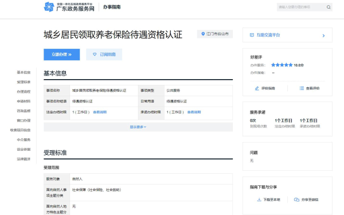Click 分享至微信 link
Image resolution: width=344 pixels, height=215 pixels.
(x=310, y=200)
